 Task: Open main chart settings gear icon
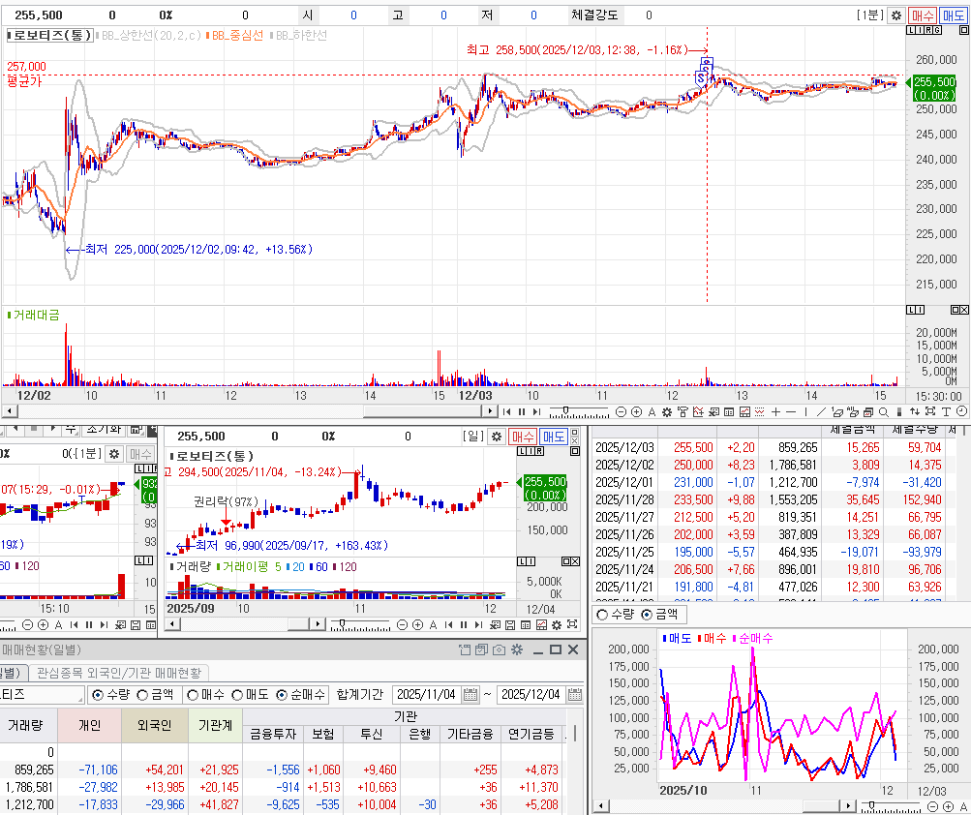pyautogui.click(x=896, y=15)
